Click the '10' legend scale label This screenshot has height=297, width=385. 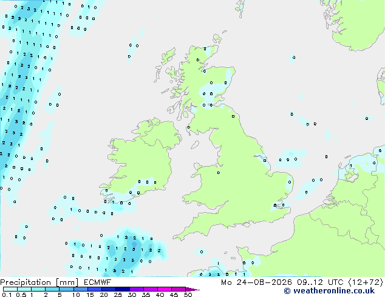(x=76, y=295)
